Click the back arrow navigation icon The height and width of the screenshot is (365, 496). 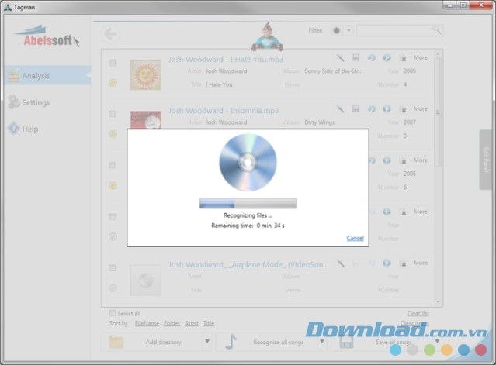coord(111,33)
